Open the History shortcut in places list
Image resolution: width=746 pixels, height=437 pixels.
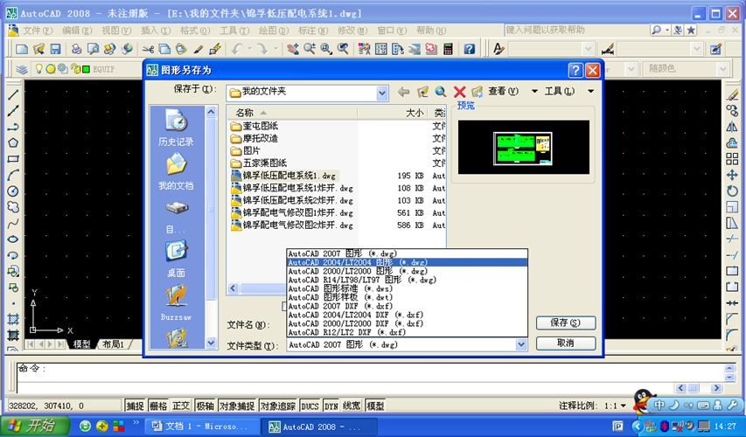click(x=176, y=127)
